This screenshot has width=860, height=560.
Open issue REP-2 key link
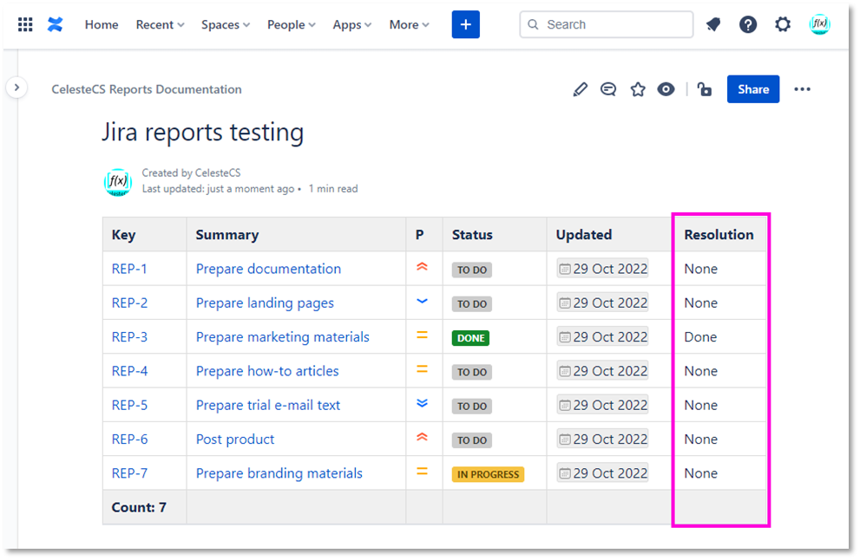(129, 303)
